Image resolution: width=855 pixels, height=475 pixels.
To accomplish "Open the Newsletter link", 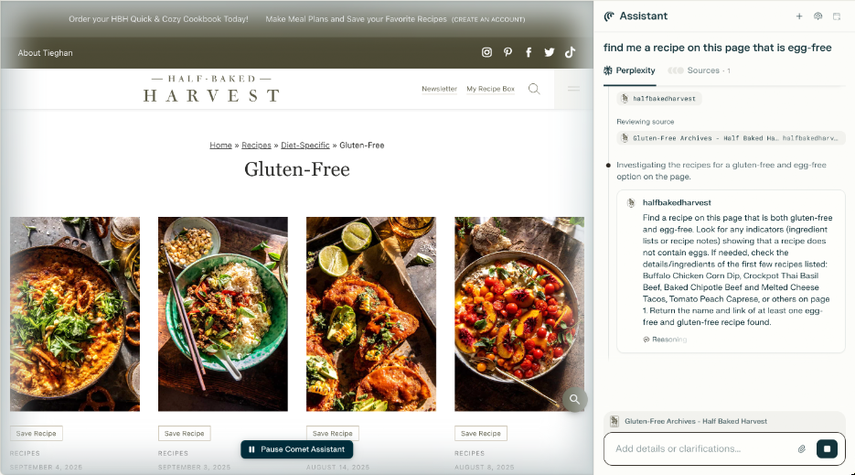I will (x=439, y=89).
